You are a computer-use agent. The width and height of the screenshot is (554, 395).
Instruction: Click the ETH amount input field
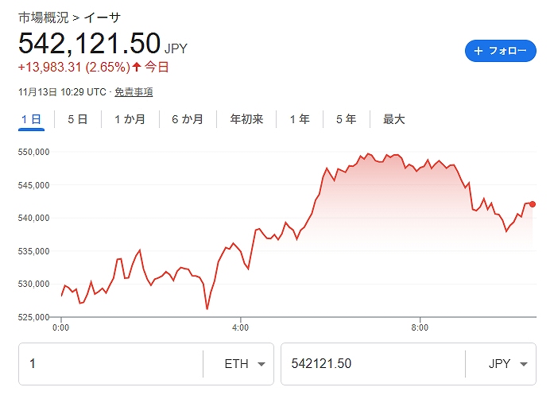coord(111,364)
